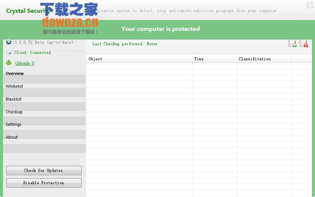Click the remove-from-list red icon
This screenshot has width=315, height=197.
(304, 43)
